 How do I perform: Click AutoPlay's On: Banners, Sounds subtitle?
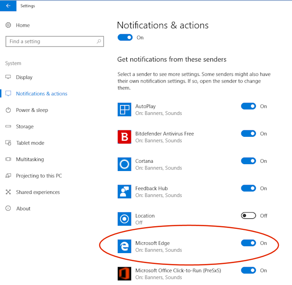(158, 113)
